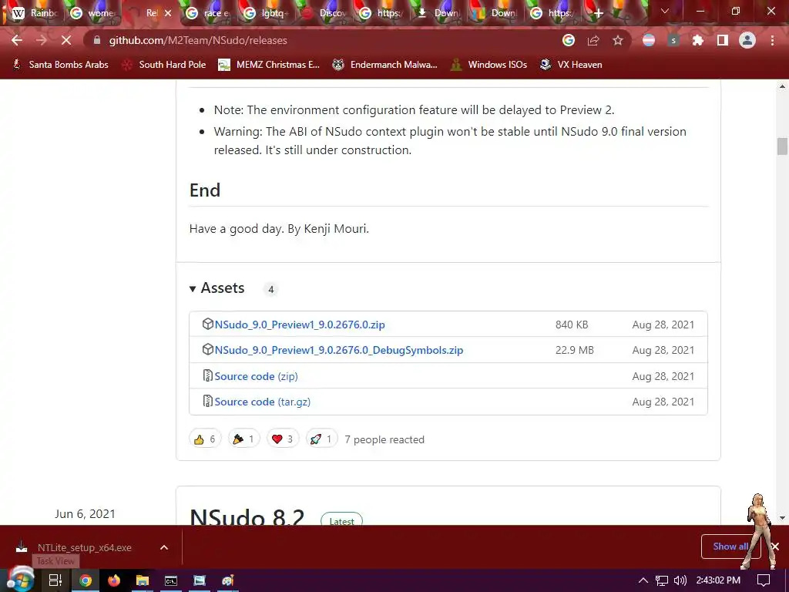This screenshot has height=592, width=789.
Task: Open Task View on the taskbar
Action: (55, 580)
